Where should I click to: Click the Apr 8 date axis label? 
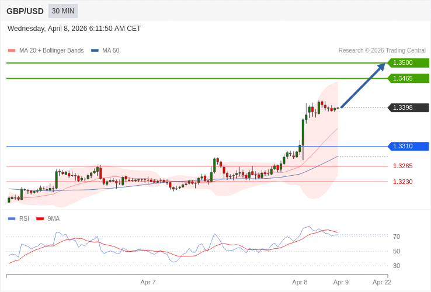pos(300,283)
